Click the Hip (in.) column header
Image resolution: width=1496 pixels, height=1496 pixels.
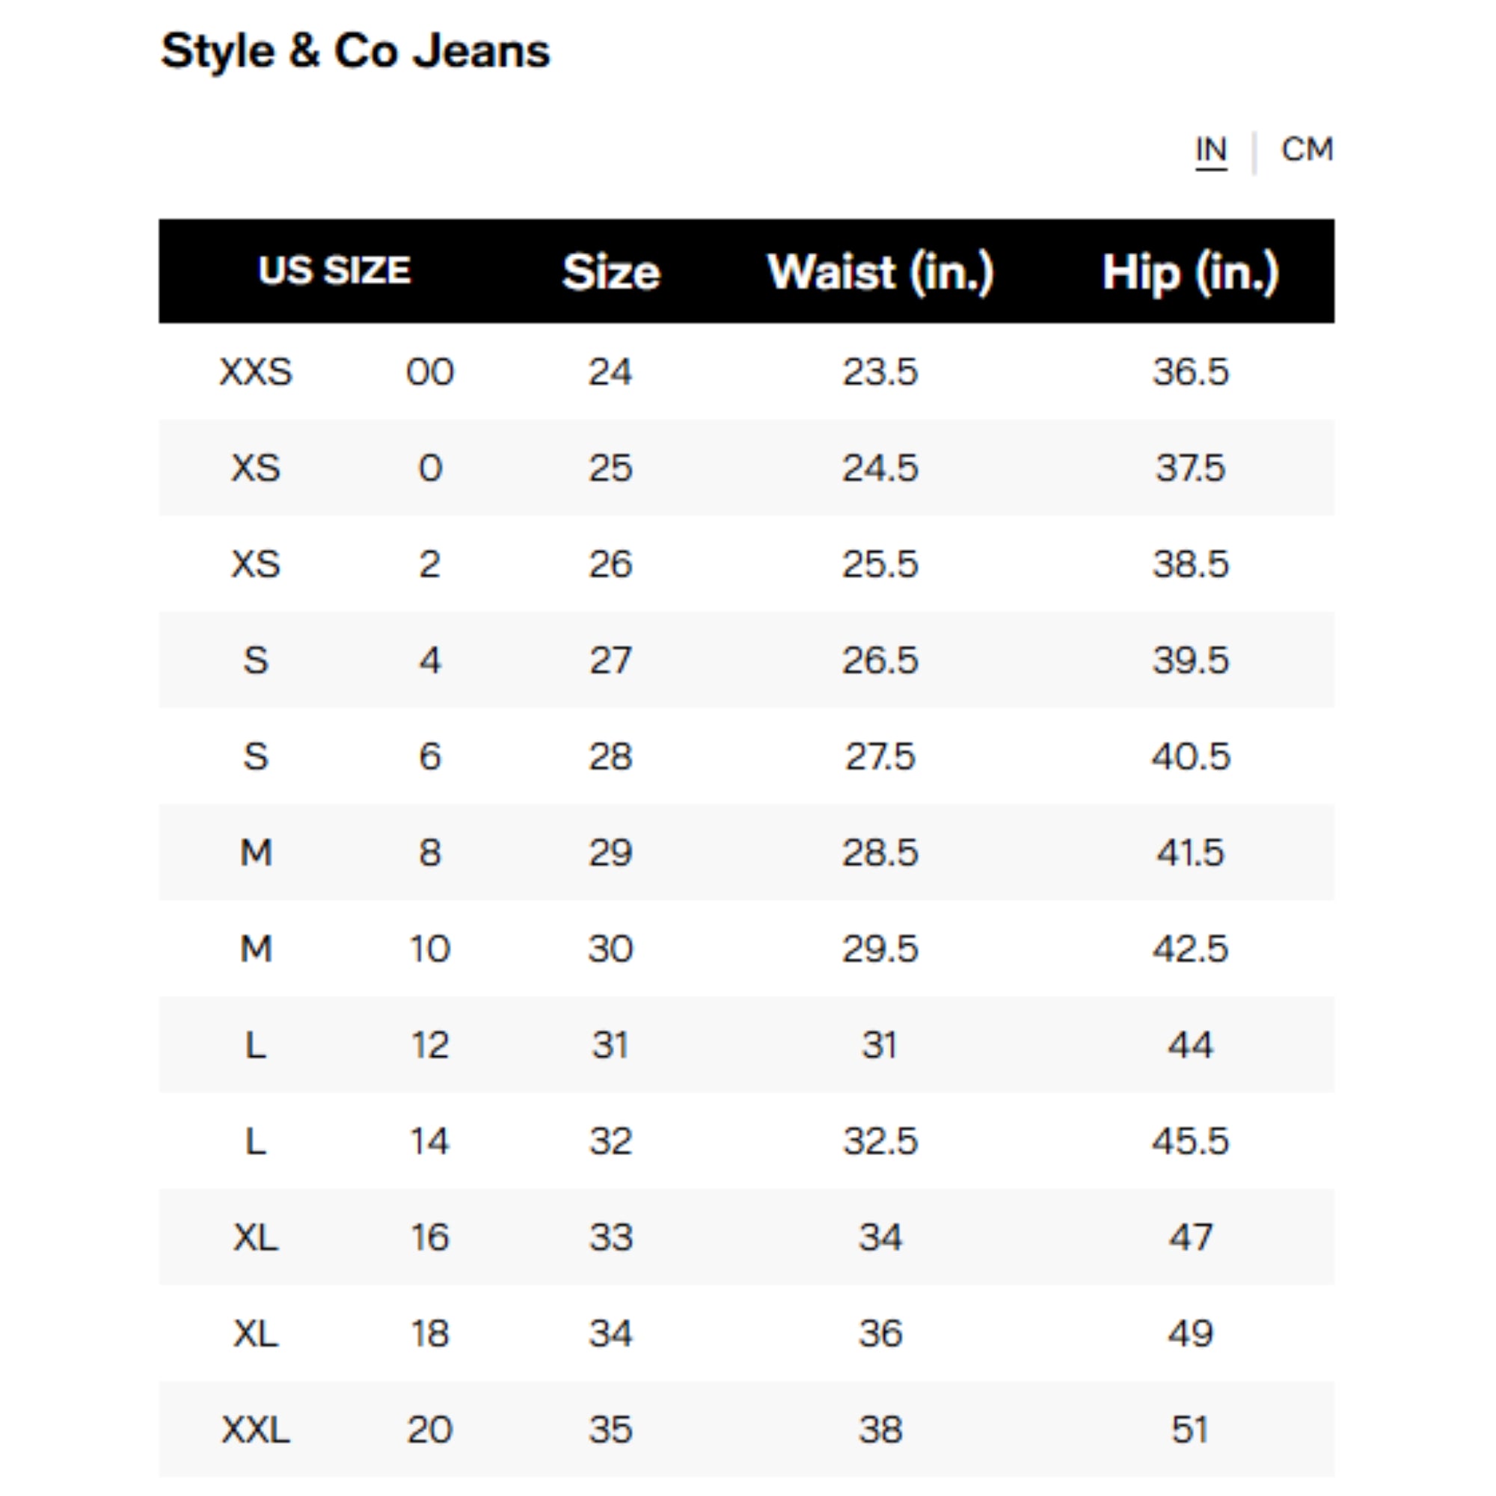coord(1190,271)
